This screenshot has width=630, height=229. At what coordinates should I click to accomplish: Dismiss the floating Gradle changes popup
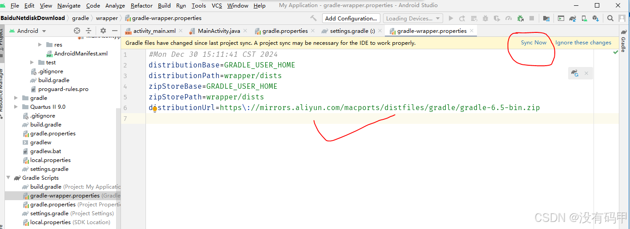pos(586,73)
